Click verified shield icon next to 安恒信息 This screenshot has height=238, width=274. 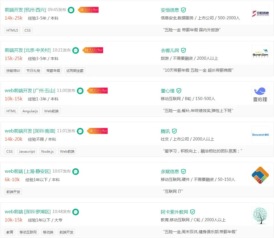point(183,10)
